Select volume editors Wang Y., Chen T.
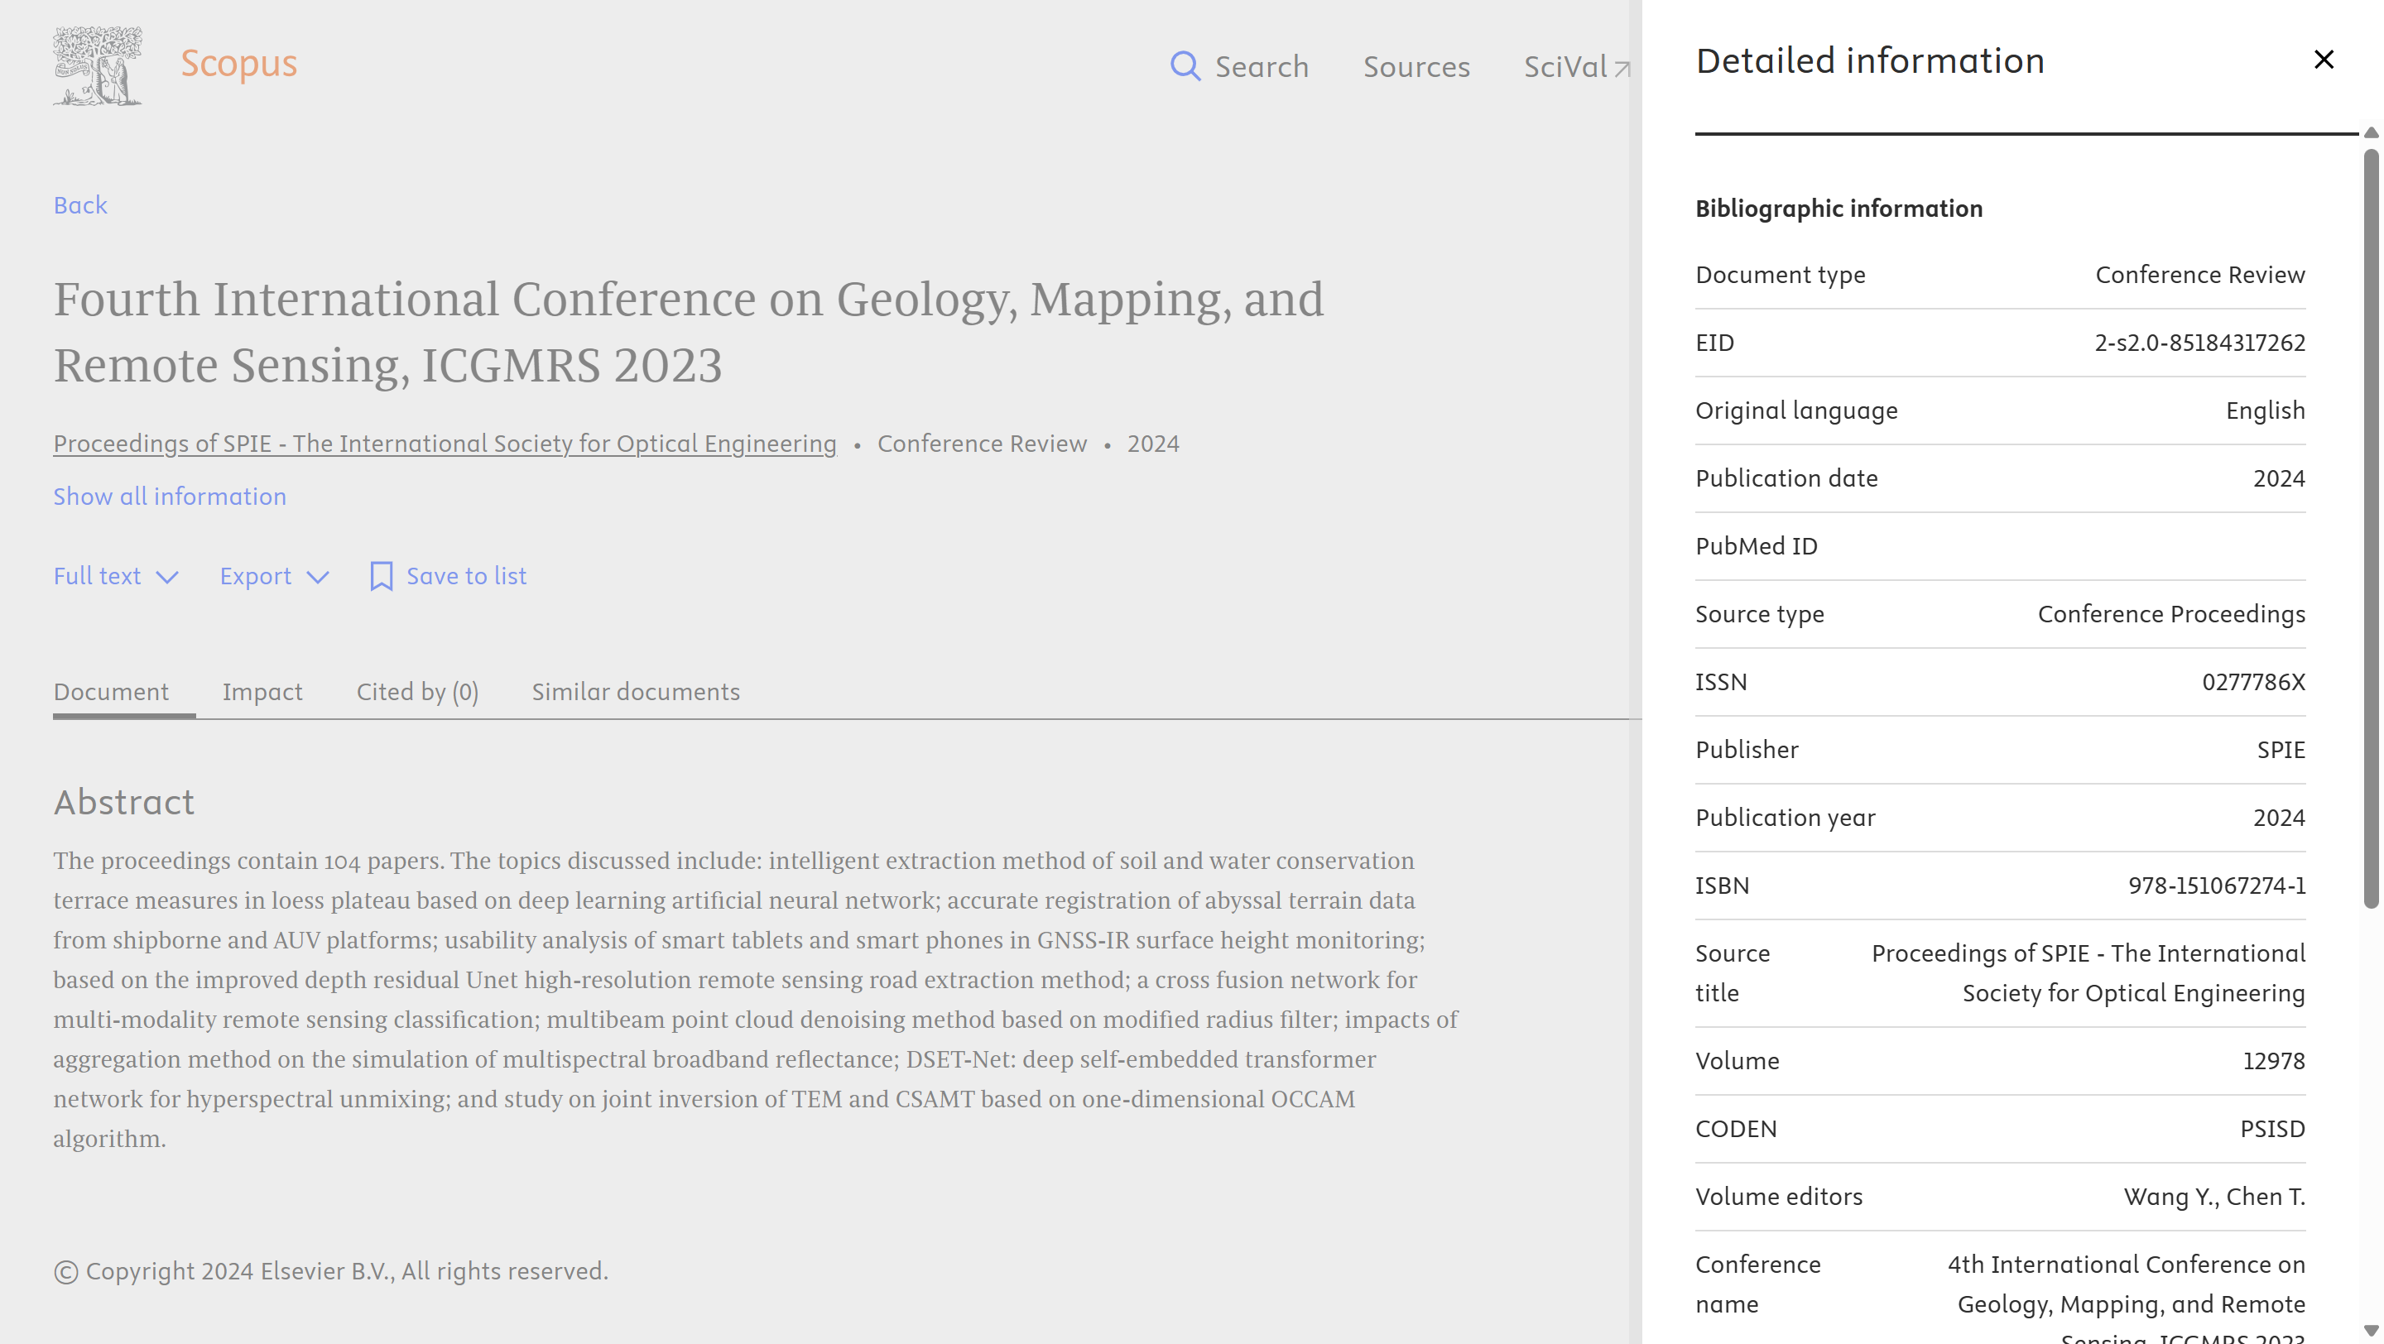Viewport: 2384px width, 1344px height. [x=2213, y=1197]
